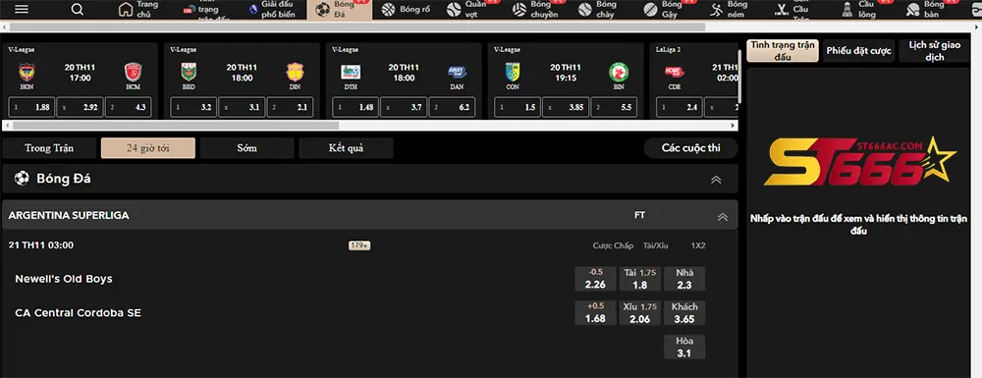Click the soccer ball icon beside Bóng Đá heading
Screen dimensions: 982x378
coord(22,179)
